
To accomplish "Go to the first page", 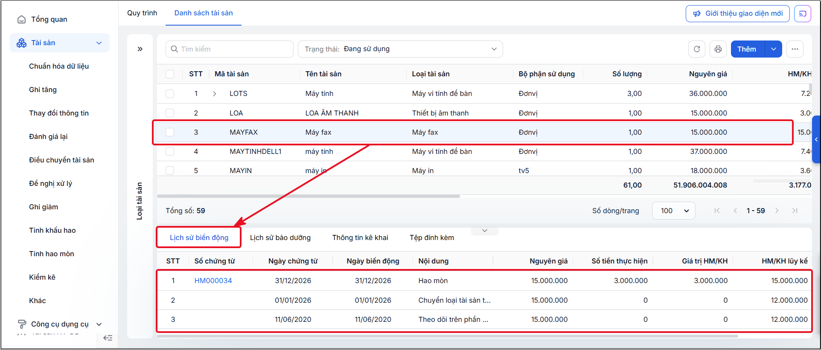I will click(x=717, y=211).
